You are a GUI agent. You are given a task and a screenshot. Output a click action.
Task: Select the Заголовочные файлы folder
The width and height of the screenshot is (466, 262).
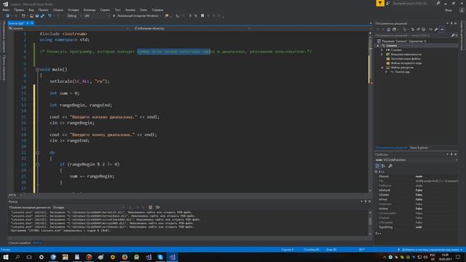pos(403,59)
